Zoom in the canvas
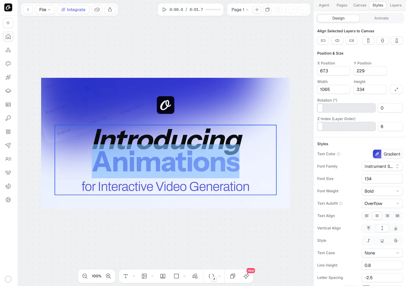Screen dimensions: 406x286 point(108,276)
